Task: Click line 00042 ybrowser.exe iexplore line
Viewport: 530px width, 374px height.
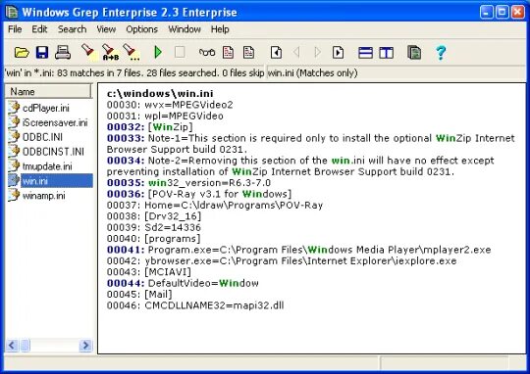Action: click(282, 260)
